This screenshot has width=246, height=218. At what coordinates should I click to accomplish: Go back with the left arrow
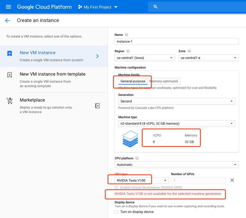click(7, 20)
